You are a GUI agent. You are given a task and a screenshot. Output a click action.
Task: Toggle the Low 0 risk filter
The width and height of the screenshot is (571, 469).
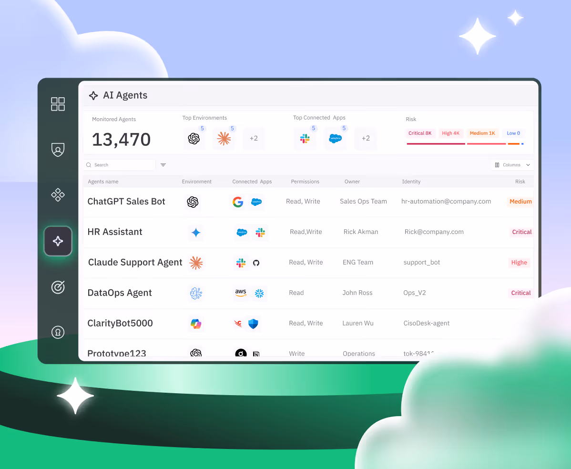tap(513, 133)
